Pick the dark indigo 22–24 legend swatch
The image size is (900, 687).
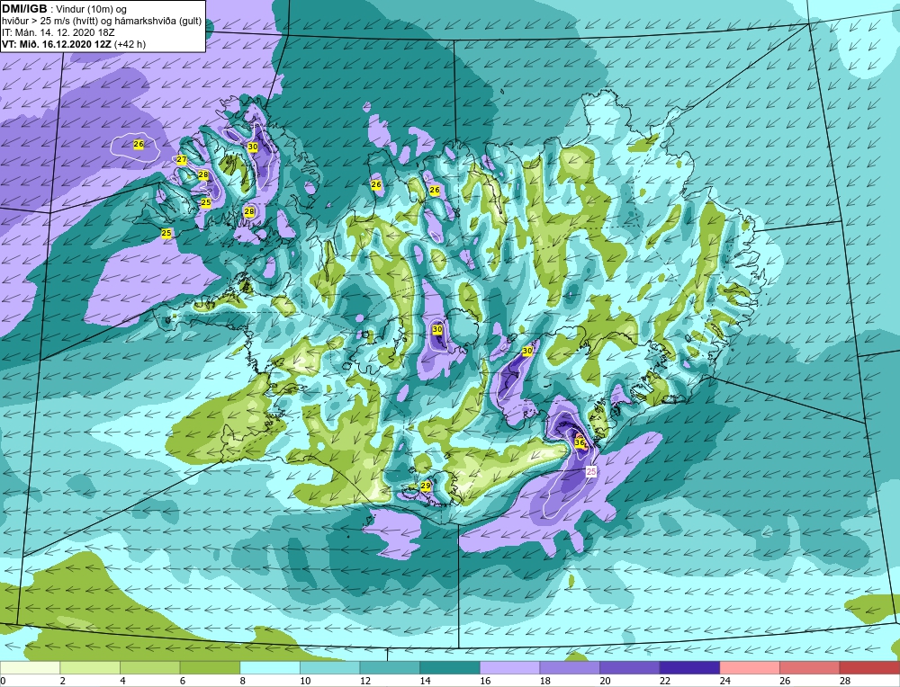tap(689, 667)
